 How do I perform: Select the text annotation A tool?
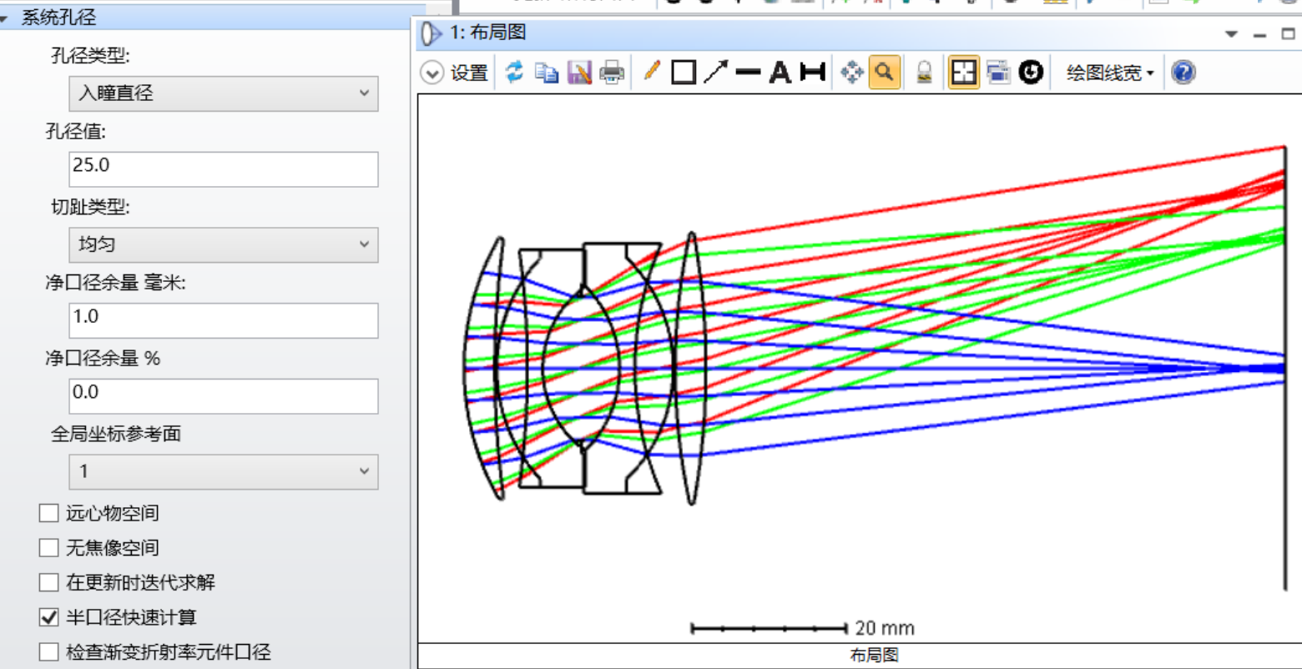[x=780, y=73]
